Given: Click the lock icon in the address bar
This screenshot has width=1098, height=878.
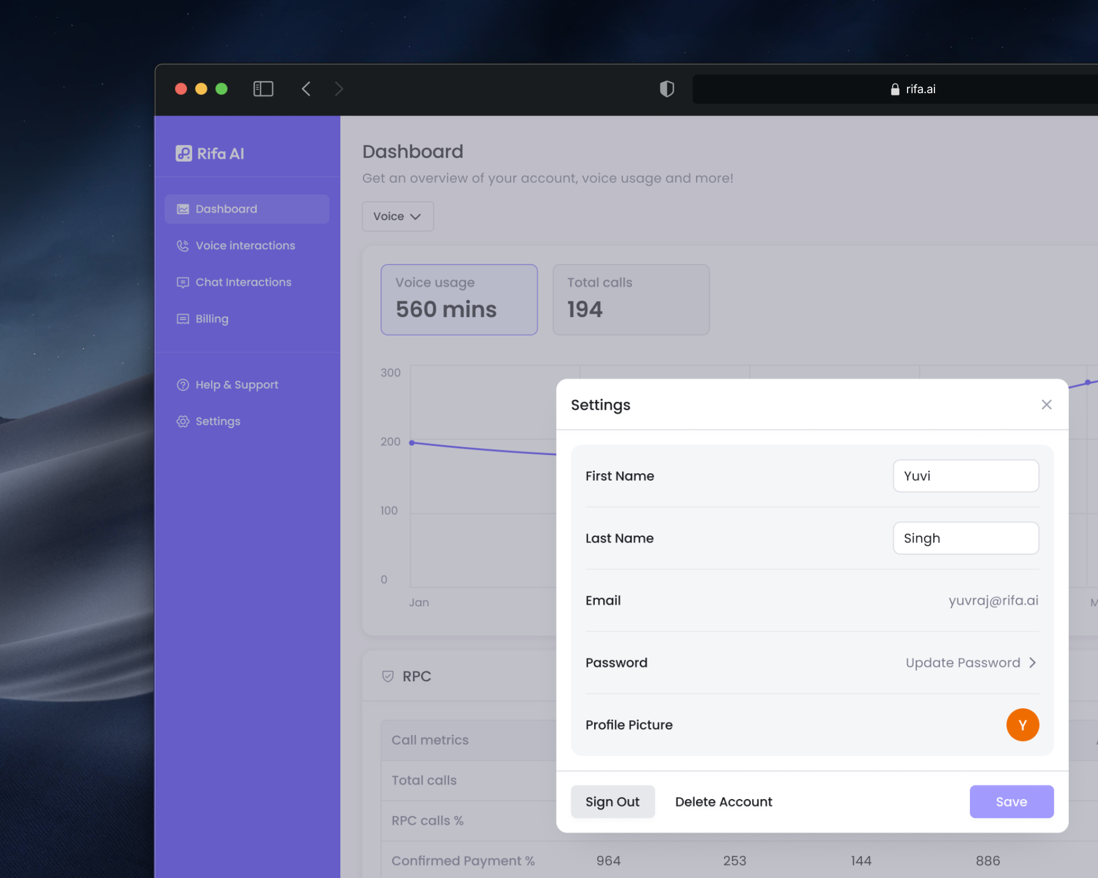Looking at the screenshot, I should [x=894, y=89].
